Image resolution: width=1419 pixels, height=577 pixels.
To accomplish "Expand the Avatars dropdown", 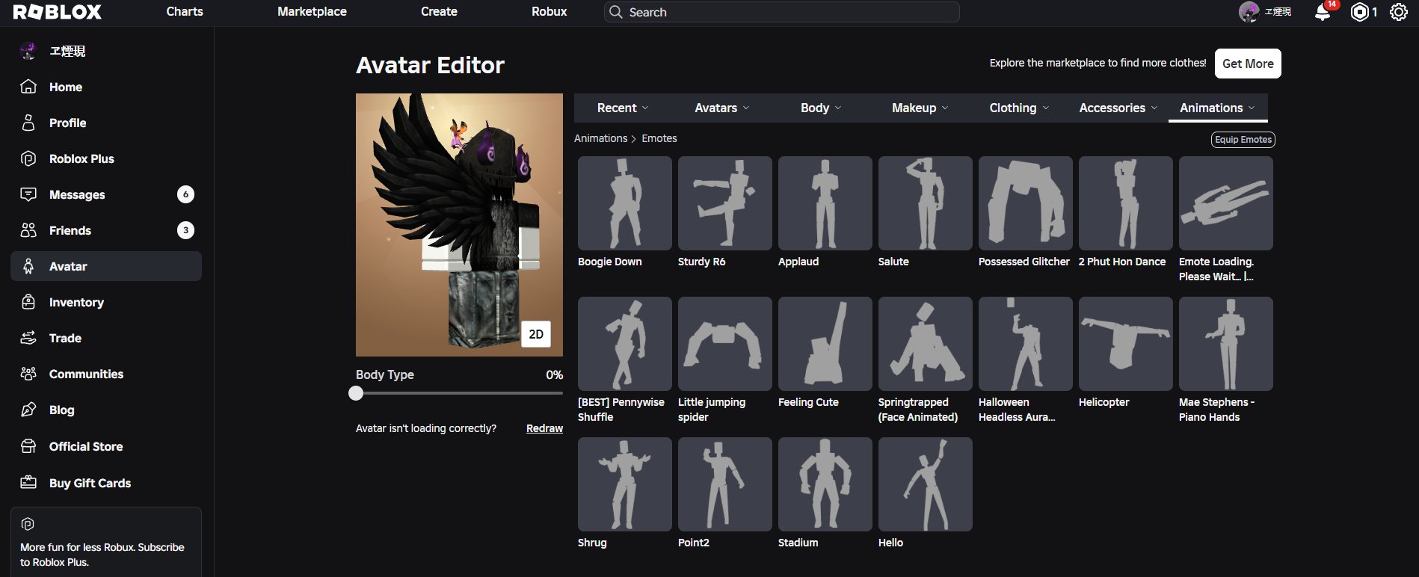I will pyautogui.click(x=721, y=108).
